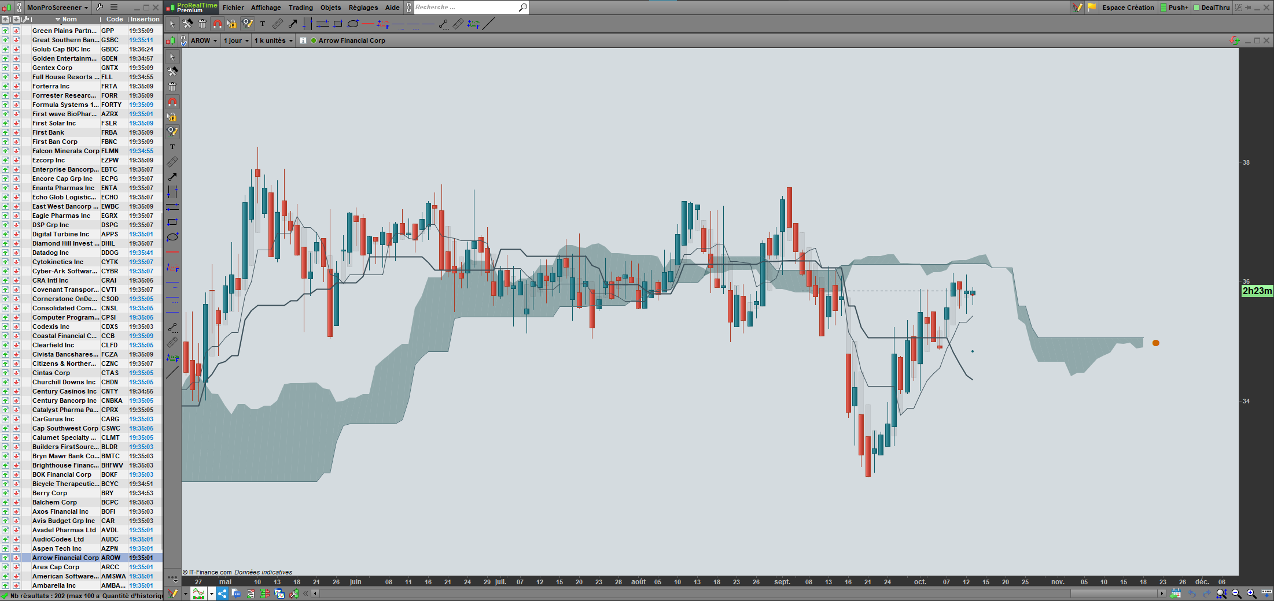Select the segment tool in the top toolbar
Screen dimensions: 1274x601
[x=443, y=24]
